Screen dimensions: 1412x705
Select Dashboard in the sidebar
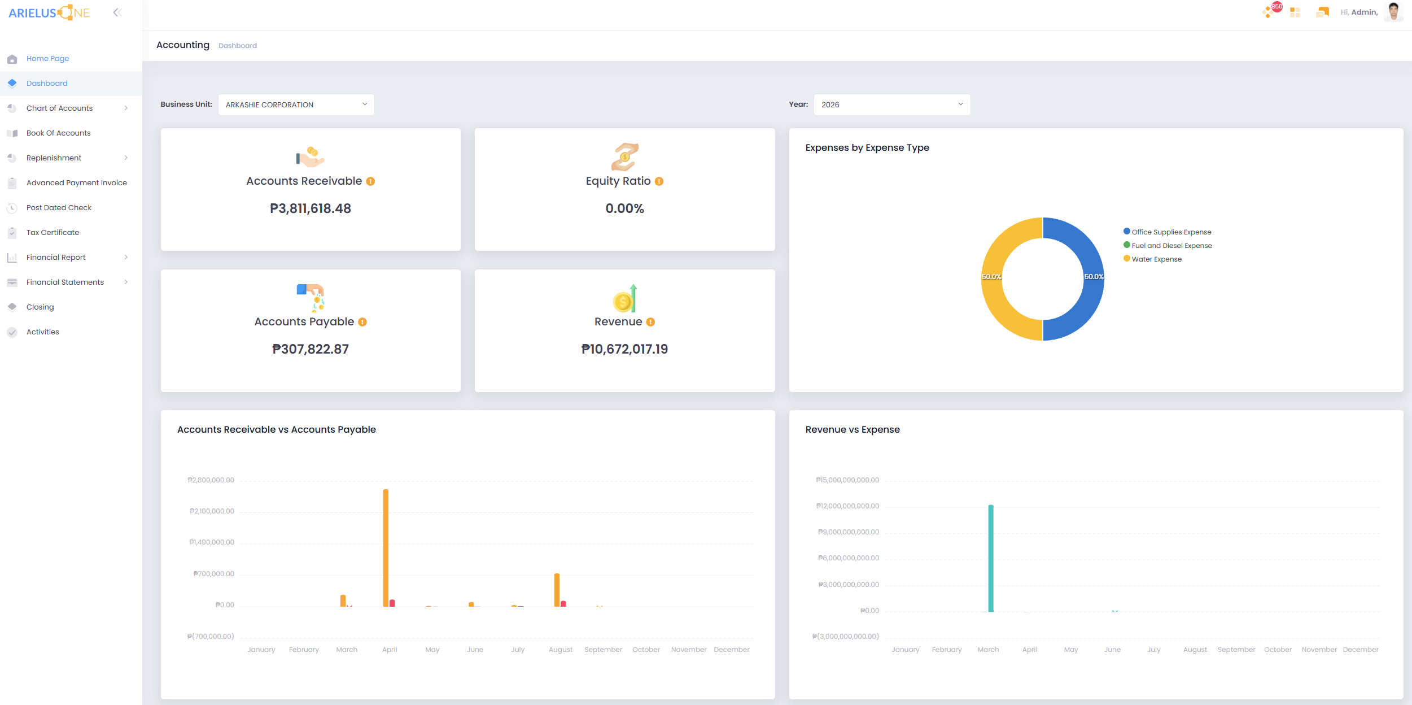(47, 83)
